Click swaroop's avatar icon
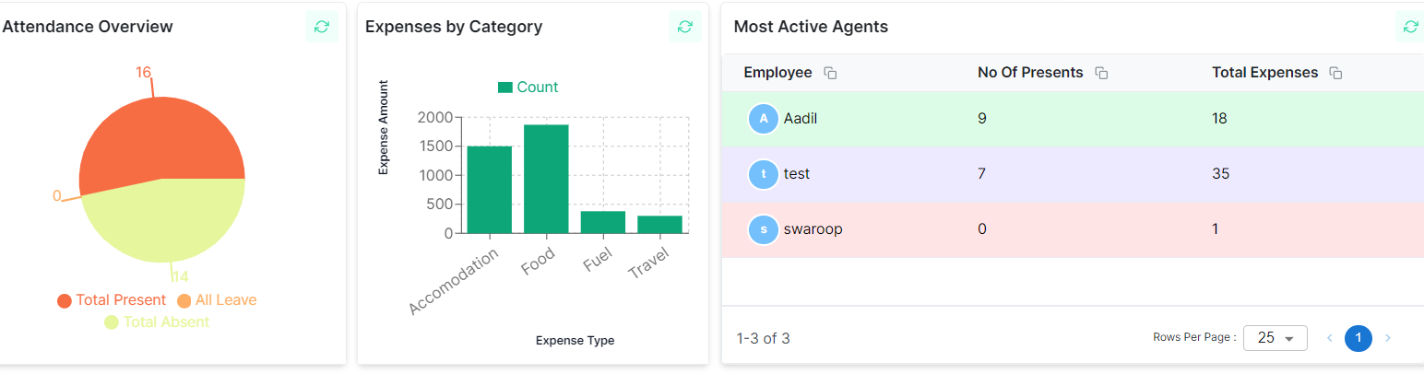Screen dimensions: 1424x374 (x=764, y=229)
